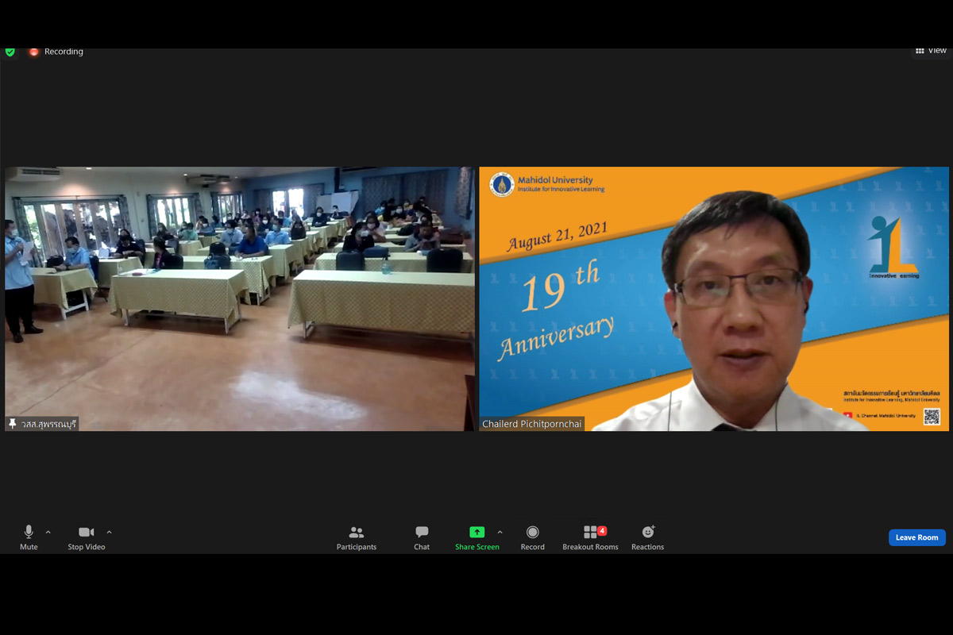
Task: Open the View layout menu
Action: click(x=931, y=51)
